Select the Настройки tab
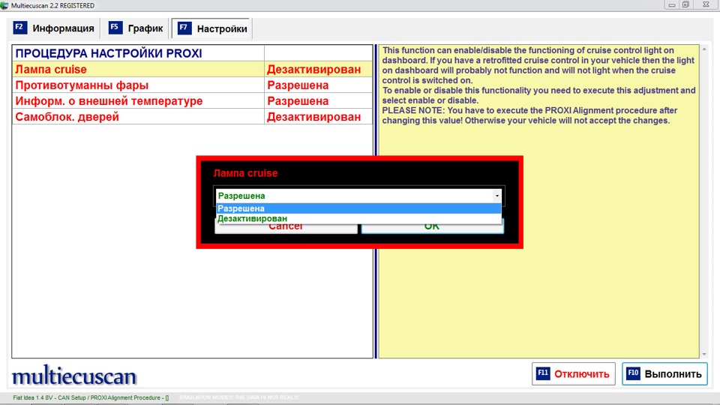The image size is (720, 405). tap(212, 28)
